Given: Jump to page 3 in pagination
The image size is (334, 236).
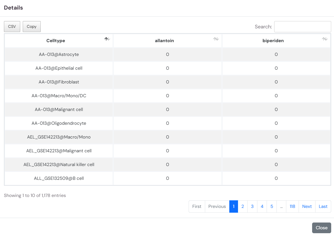Looking at the screenshot, I should [252, 206].
